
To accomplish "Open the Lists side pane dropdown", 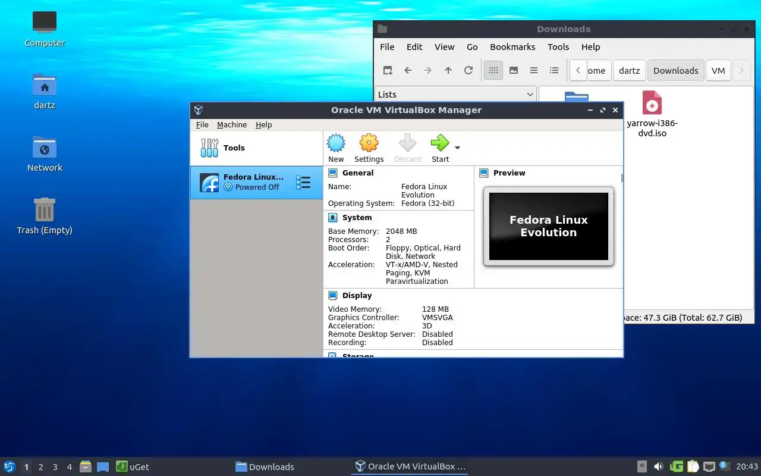I will point(456,95).
